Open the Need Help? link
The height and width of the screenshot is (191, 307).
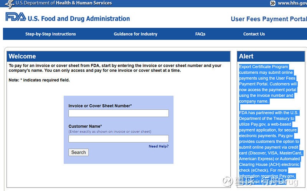click(x=158, y=146)
